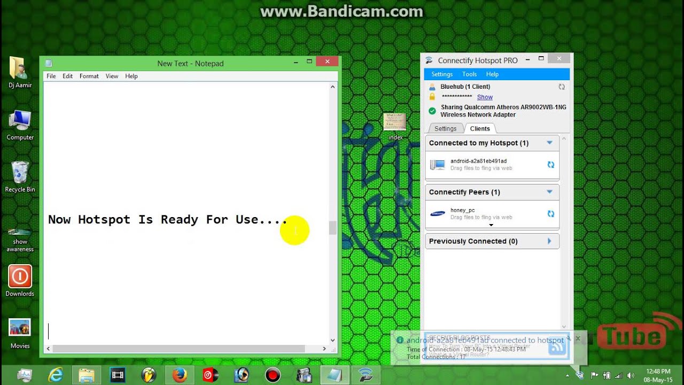
Task: Close the hotspot connection notification popup
Action: coord(578,338)
